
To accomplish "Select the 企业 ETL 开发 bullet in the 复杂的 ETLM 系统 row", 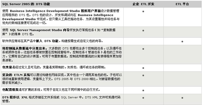I will click(x=143, y=75).
